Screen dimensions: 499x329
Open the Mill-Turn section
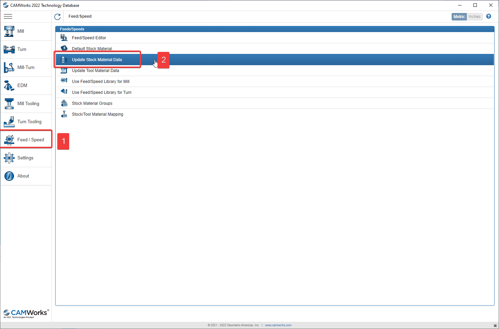coord(26,68)
